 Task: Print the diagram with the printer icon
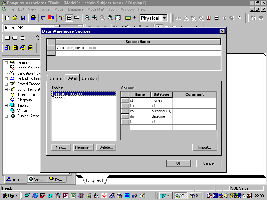[33, 18]
